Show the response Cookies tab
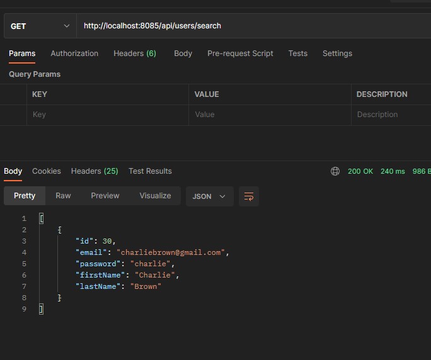431x360 pixels. click(47, 171)
